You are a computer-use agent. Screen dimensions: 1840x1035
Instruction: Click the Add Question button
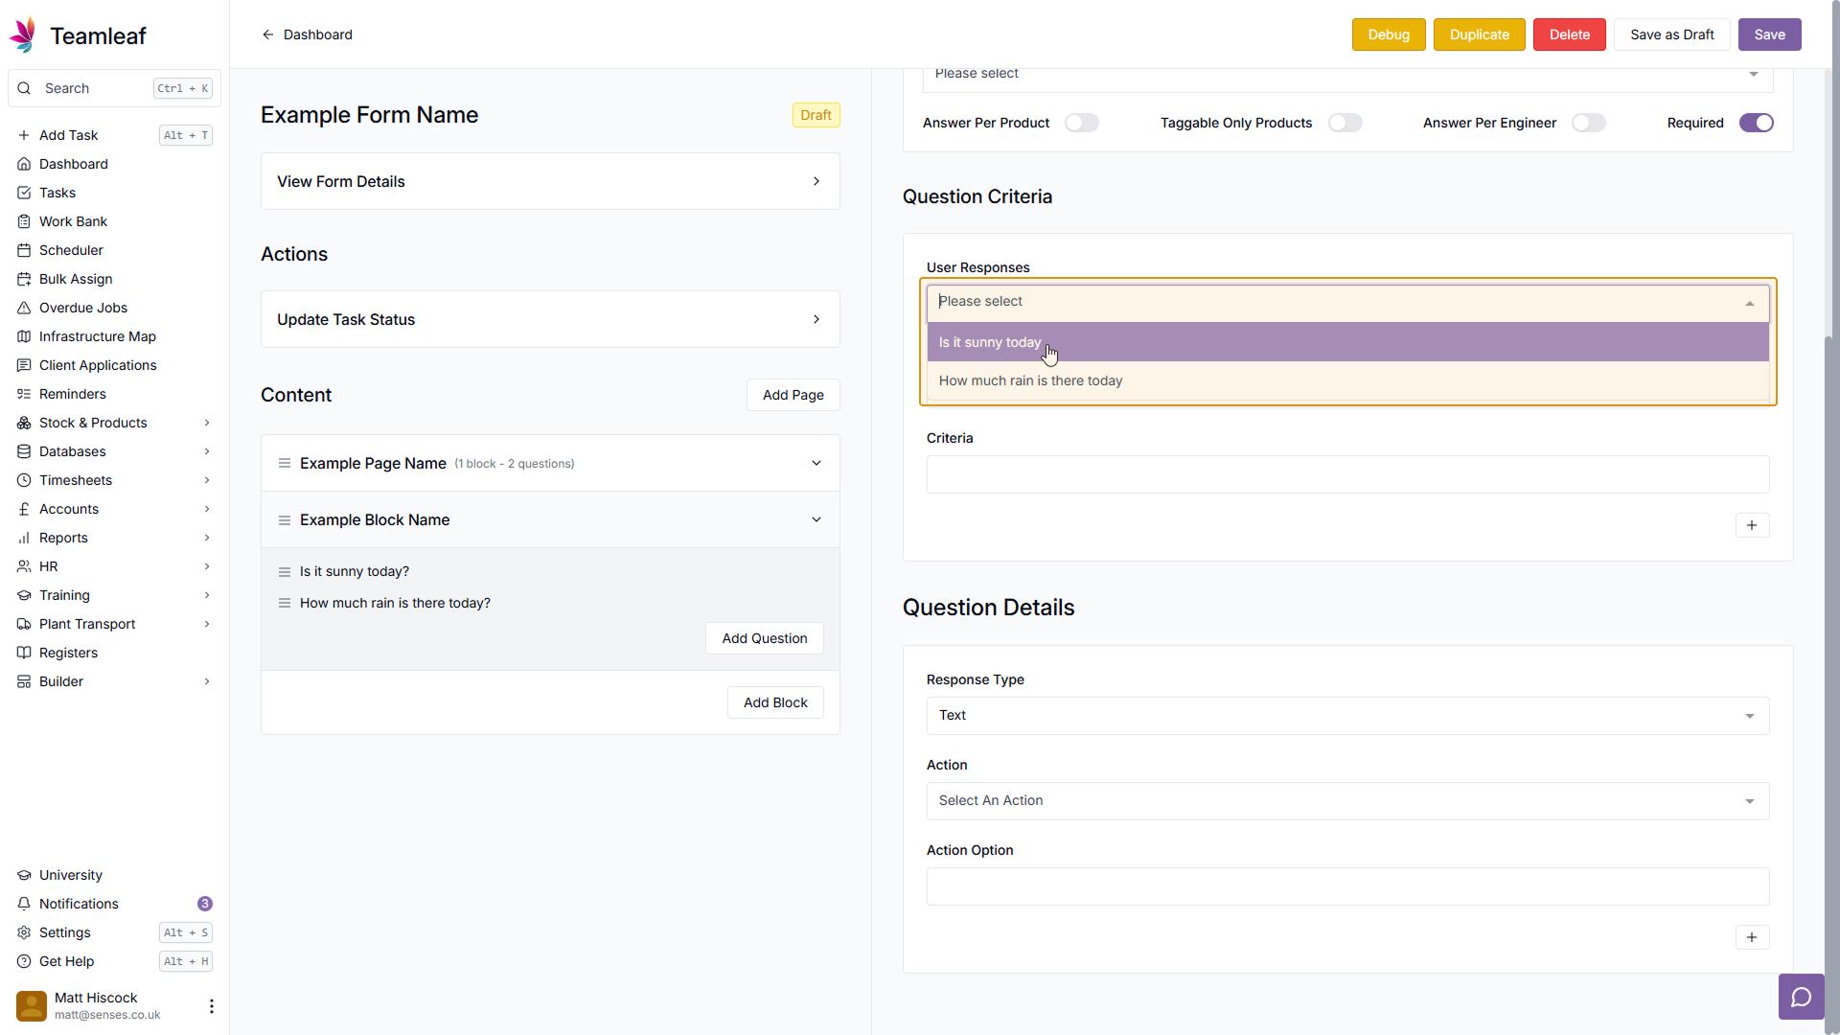tap(764, 638)
